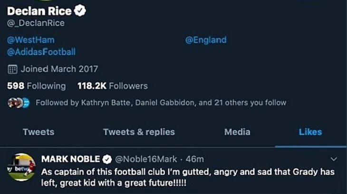347x194 pixels.
Task: Open the 'Followed by Kathryn Batte' list
Action: [x=161, y=102]
